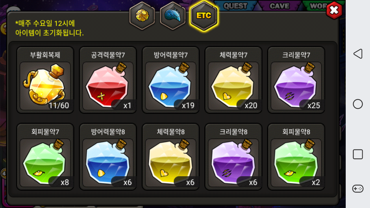Switch to the gold nugget tab
This screenshot has width=370, height=208.
(142, 15)
